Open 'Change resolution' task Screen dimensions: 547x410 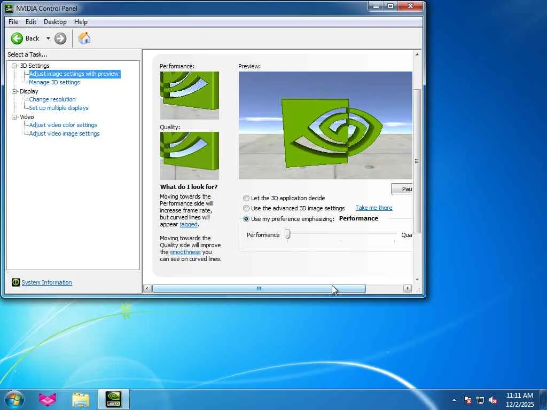tap(52, 99)
